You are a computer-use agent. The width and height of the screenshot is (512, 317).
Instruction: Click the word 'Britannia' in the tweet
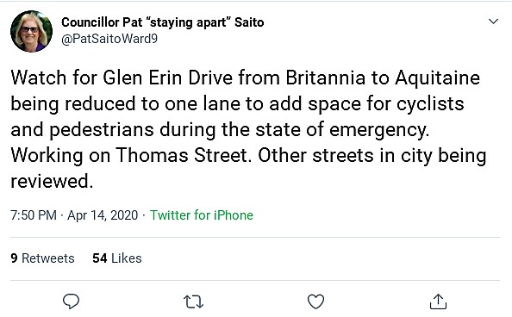[x=326, y=78]
